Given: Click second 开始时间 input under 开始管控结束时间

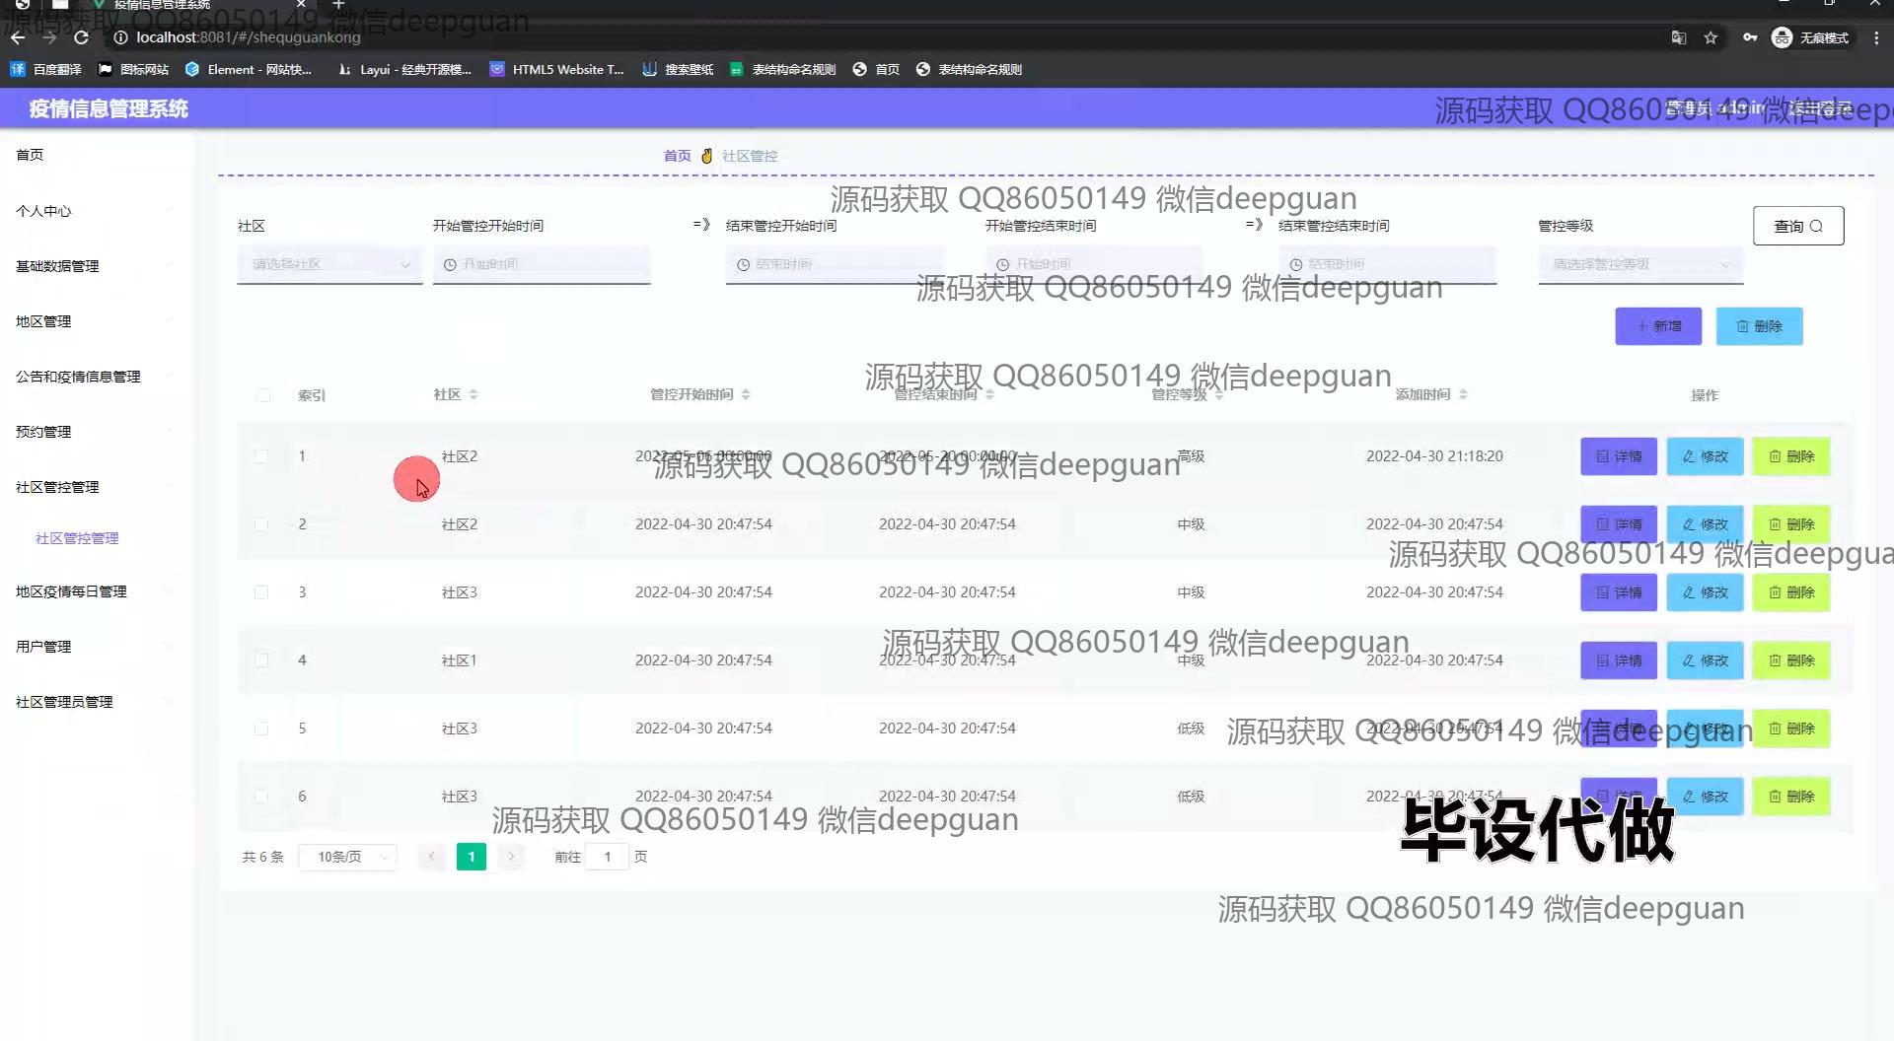Looking at the screenshot, I should (1093, 264).
